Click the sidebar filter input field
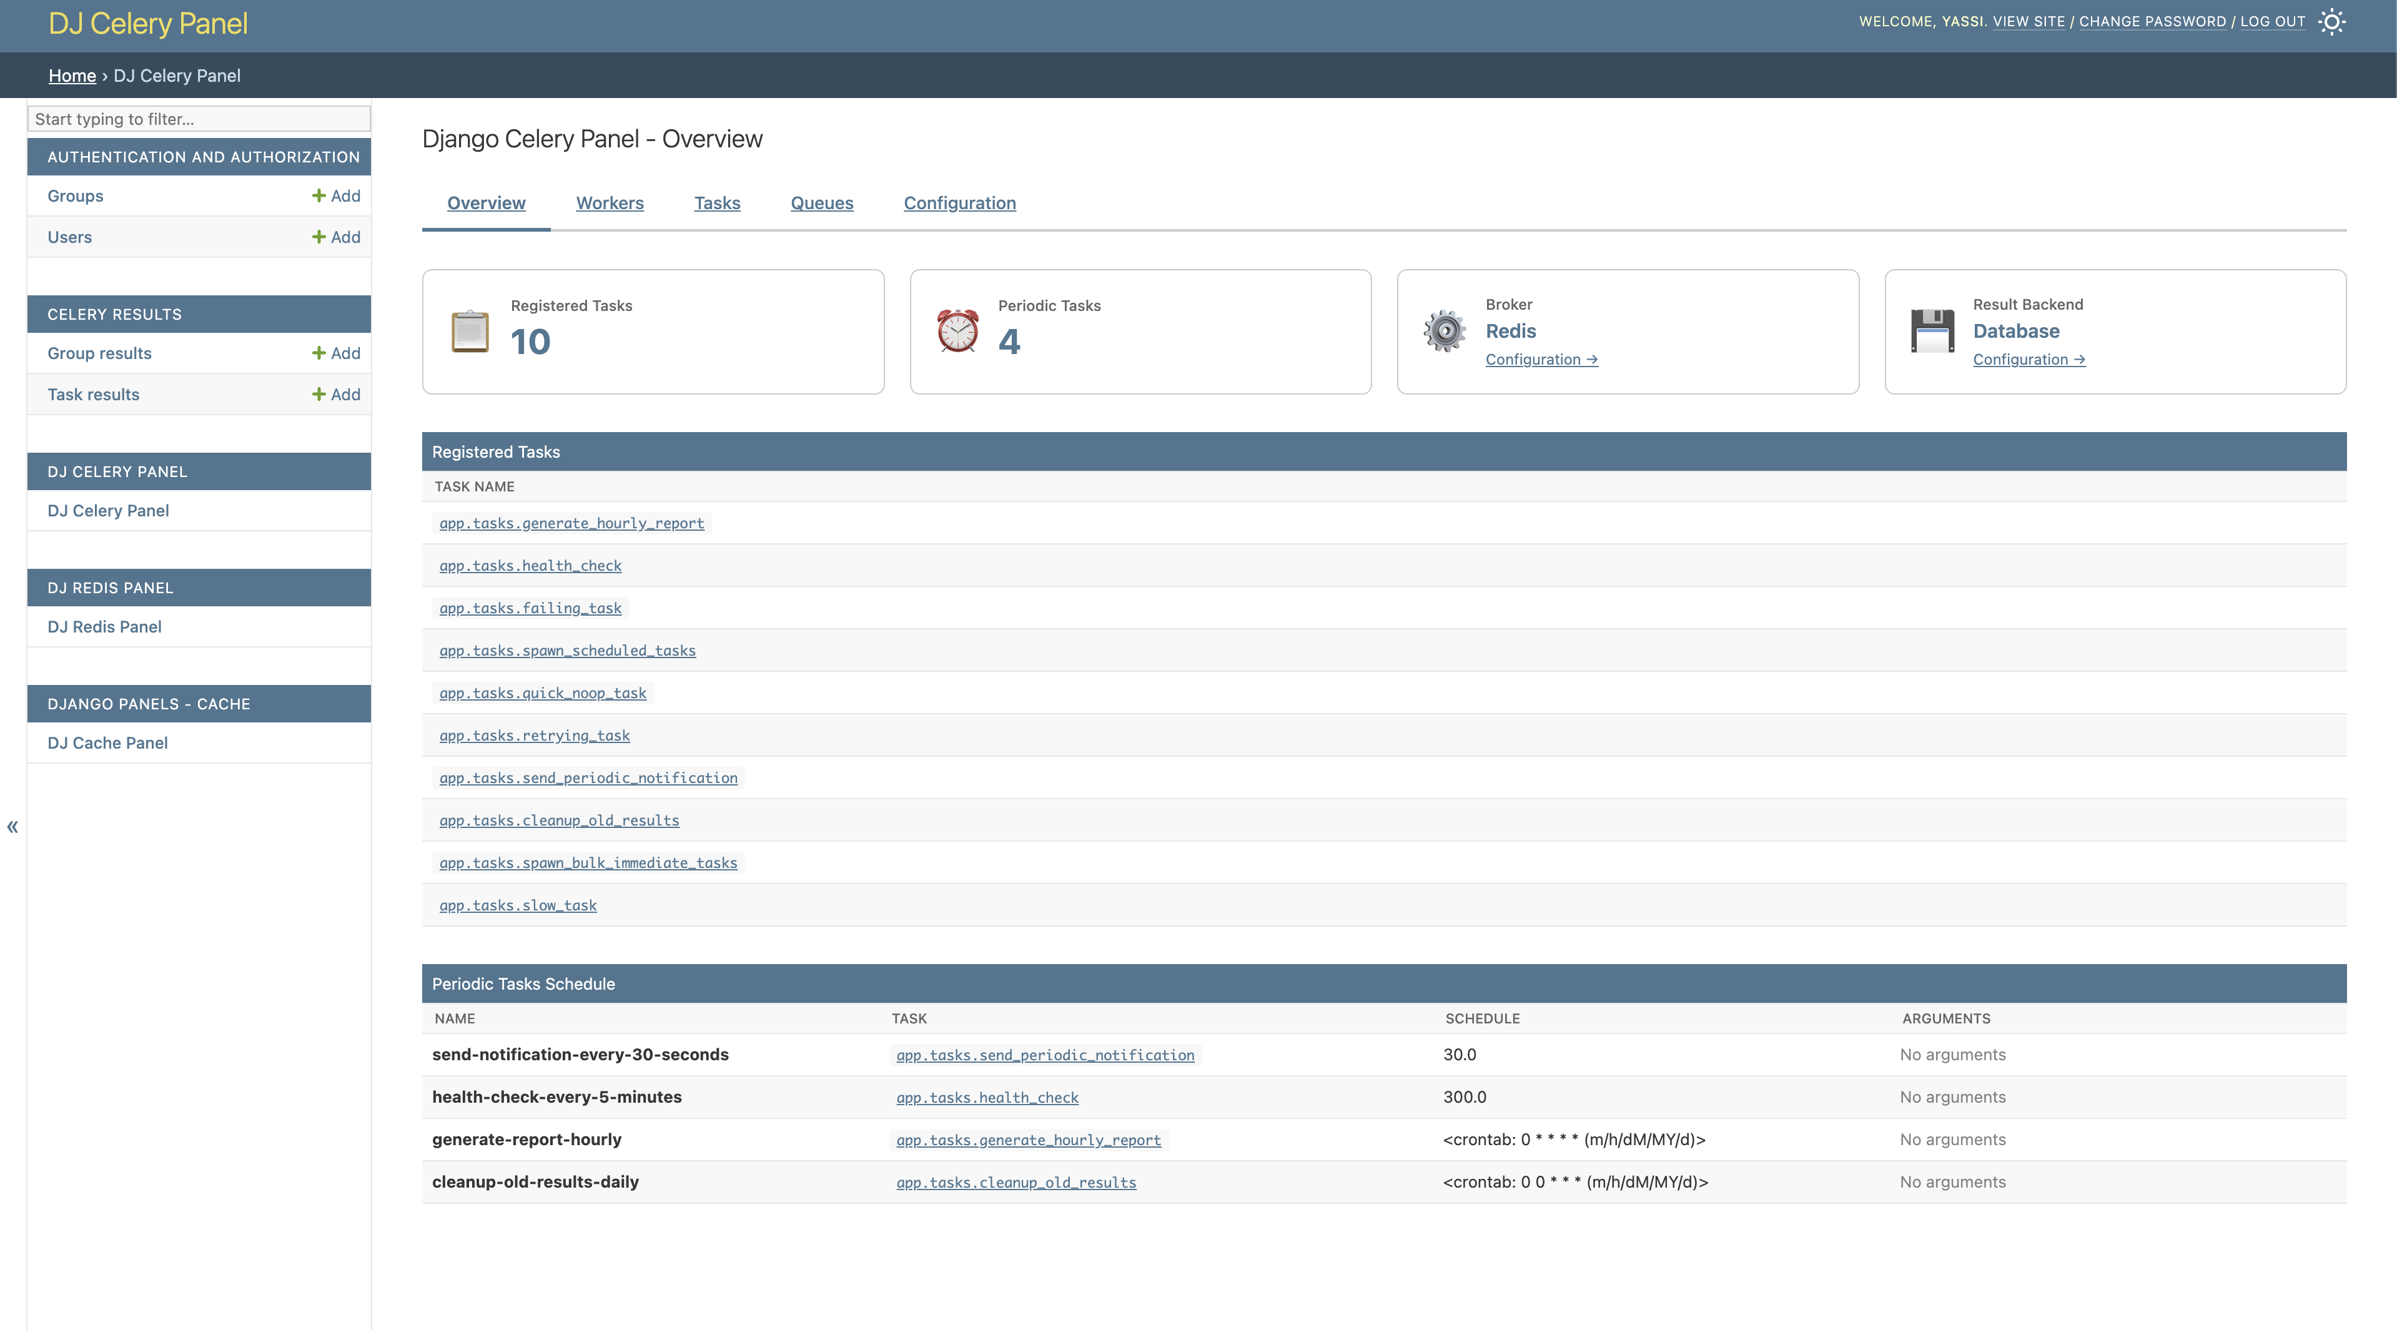Image resolution: width=2397 pixels, height=1330 pixels. 198,119
